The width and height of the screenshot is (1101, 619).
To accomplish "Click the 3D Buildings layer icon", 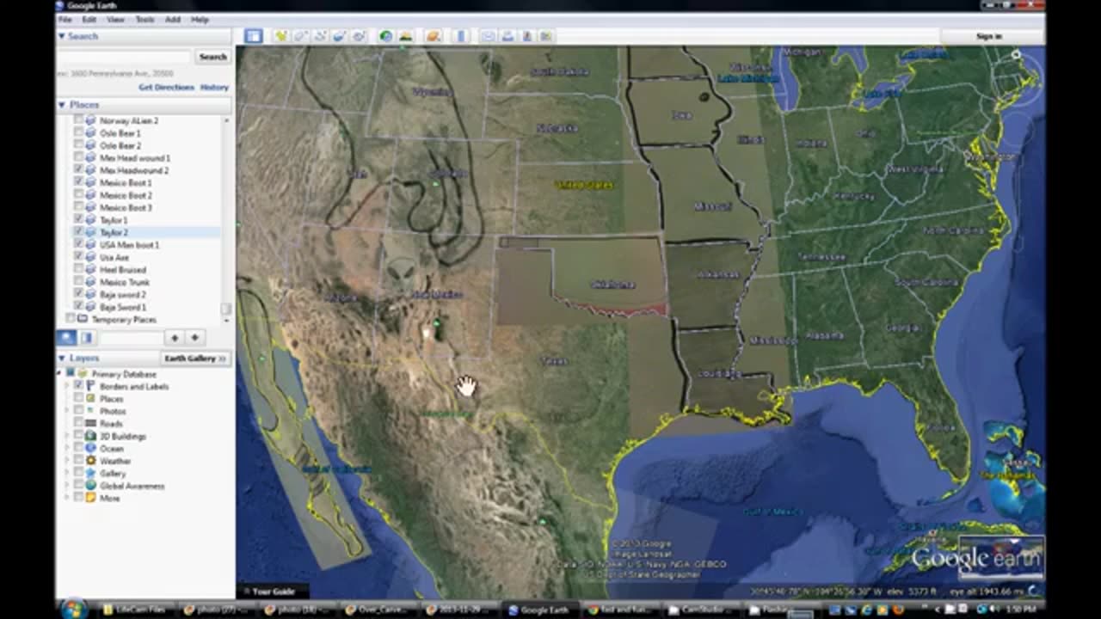I will [x=90, y=436].
